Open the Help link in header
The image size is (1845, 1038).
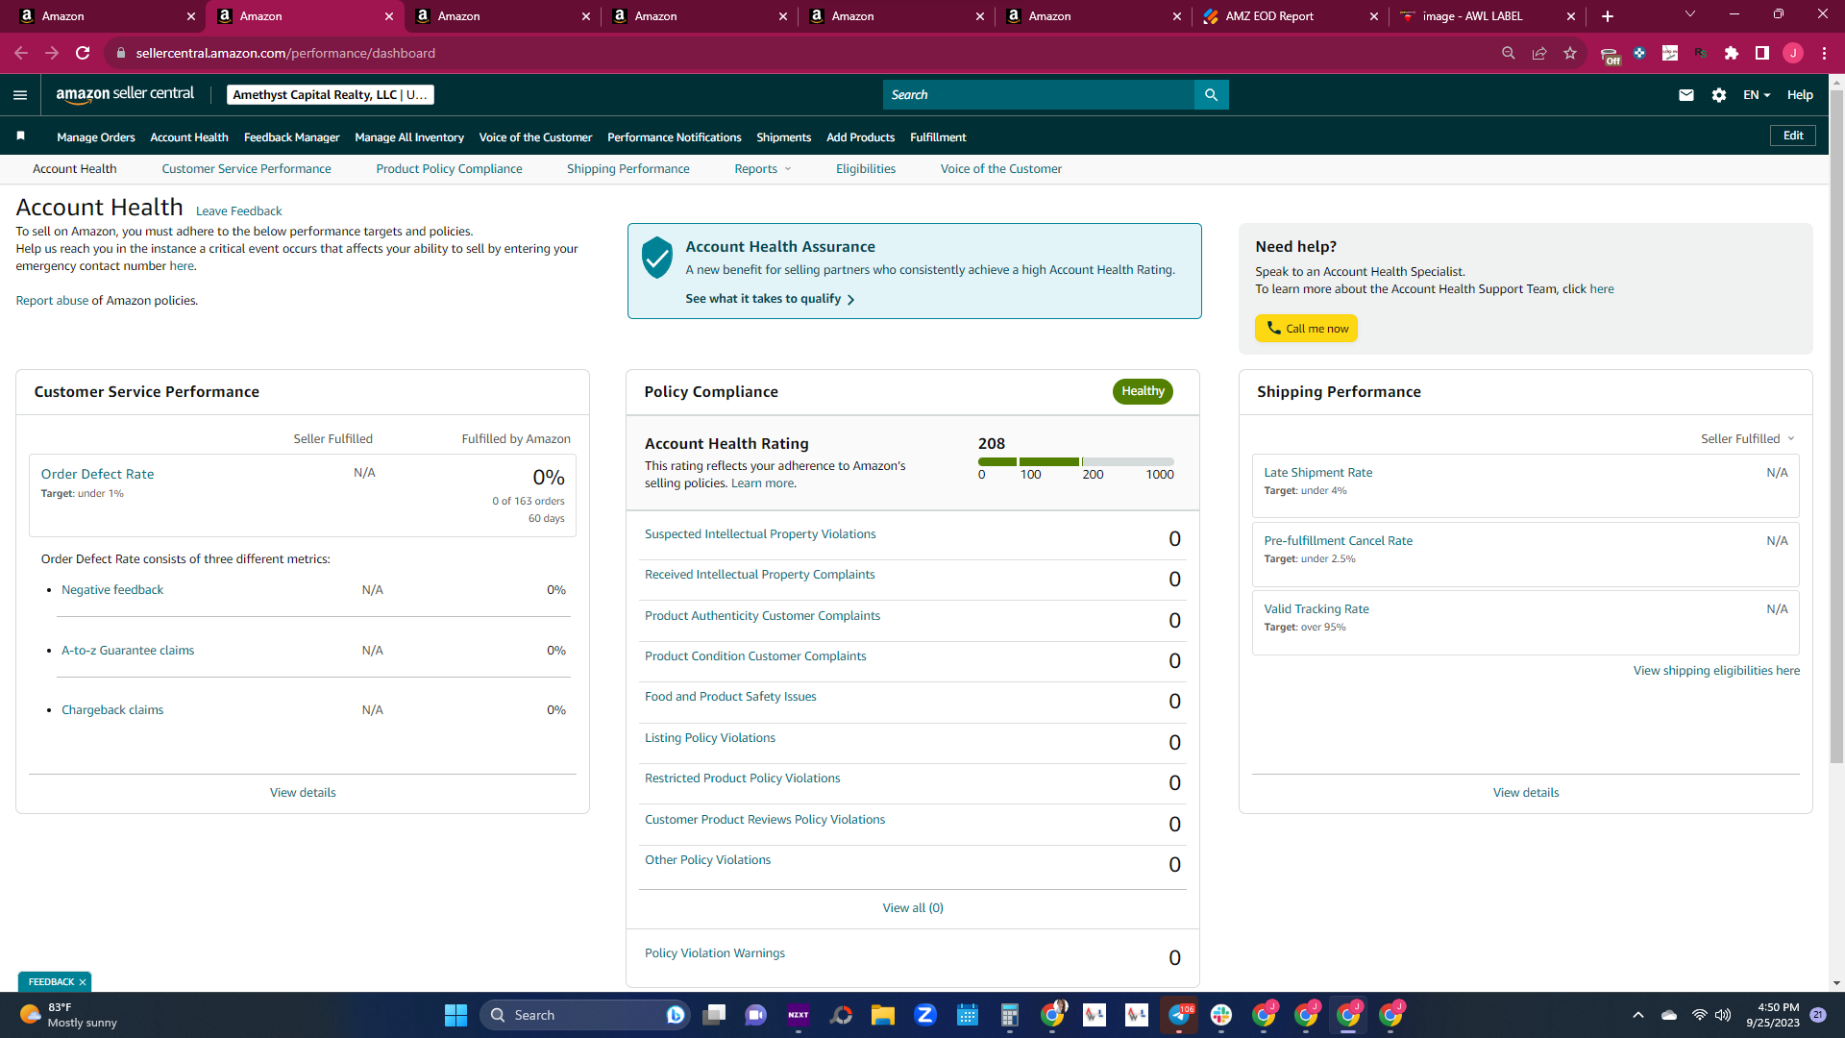point(1800,95)
